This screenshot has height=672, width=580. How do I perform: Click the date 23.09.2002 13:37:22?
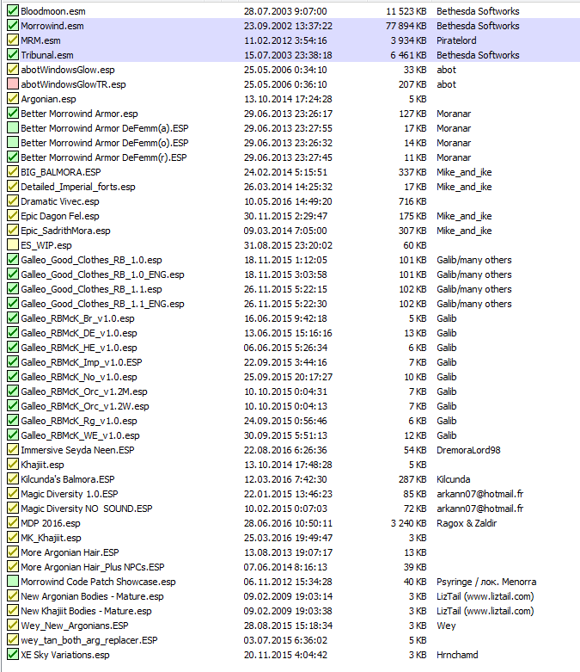pos(288,26)
